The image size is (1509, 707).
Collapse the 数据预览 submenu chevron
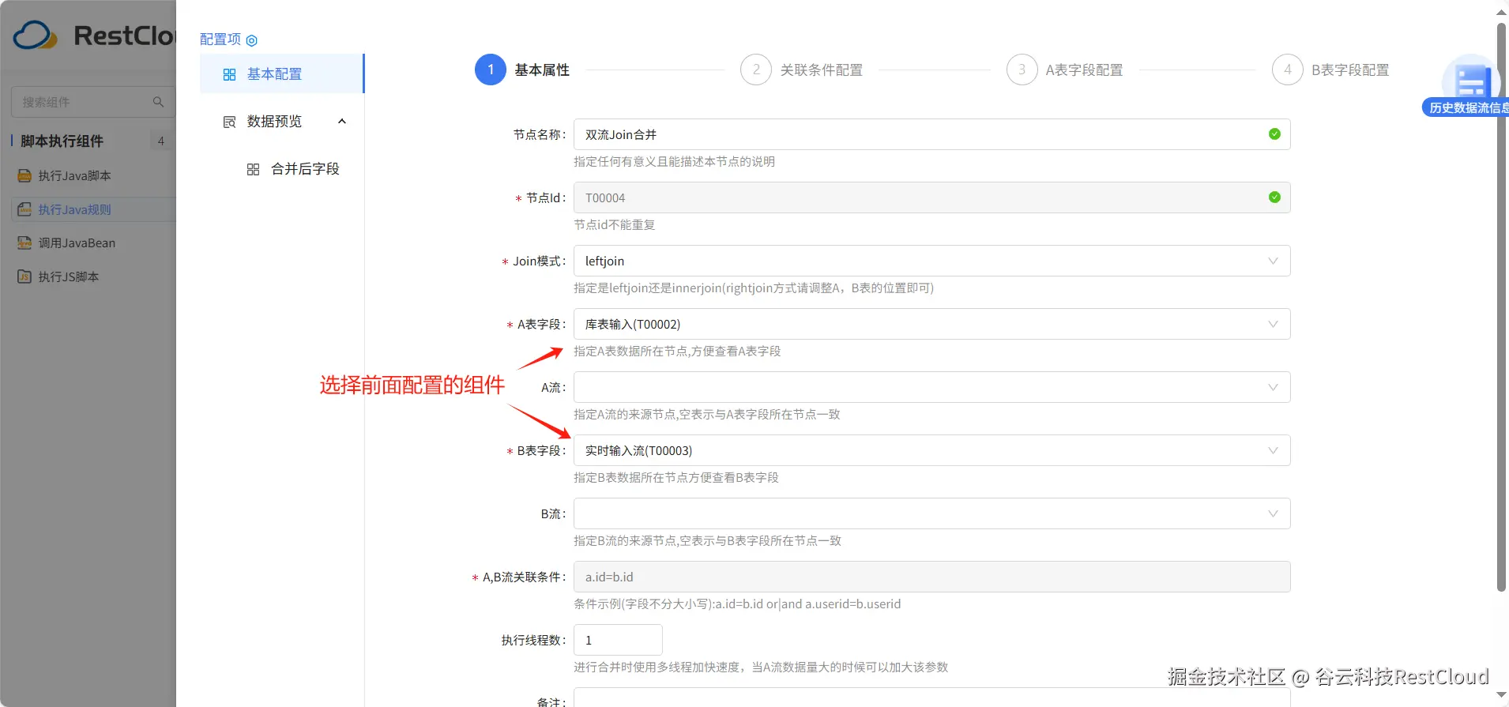(342, 121)
